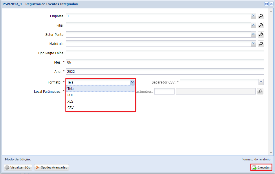
Task: Click the Empresa search magnifier icon
Action: [261, 16]
